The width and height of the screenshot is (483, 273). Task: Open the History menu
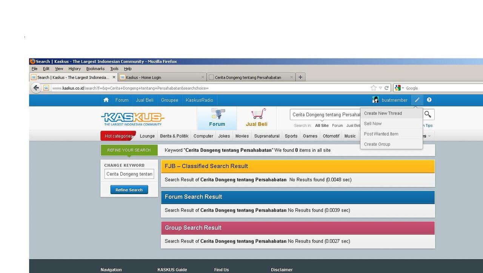[74, 69]
